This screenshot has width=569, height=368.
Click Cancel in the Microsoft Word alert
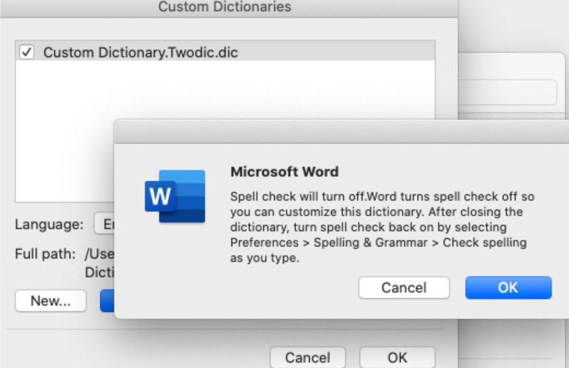tap(404, 288)
